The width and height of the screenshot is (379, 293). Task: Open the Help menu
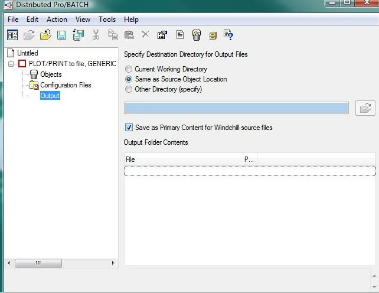(131, 19)
